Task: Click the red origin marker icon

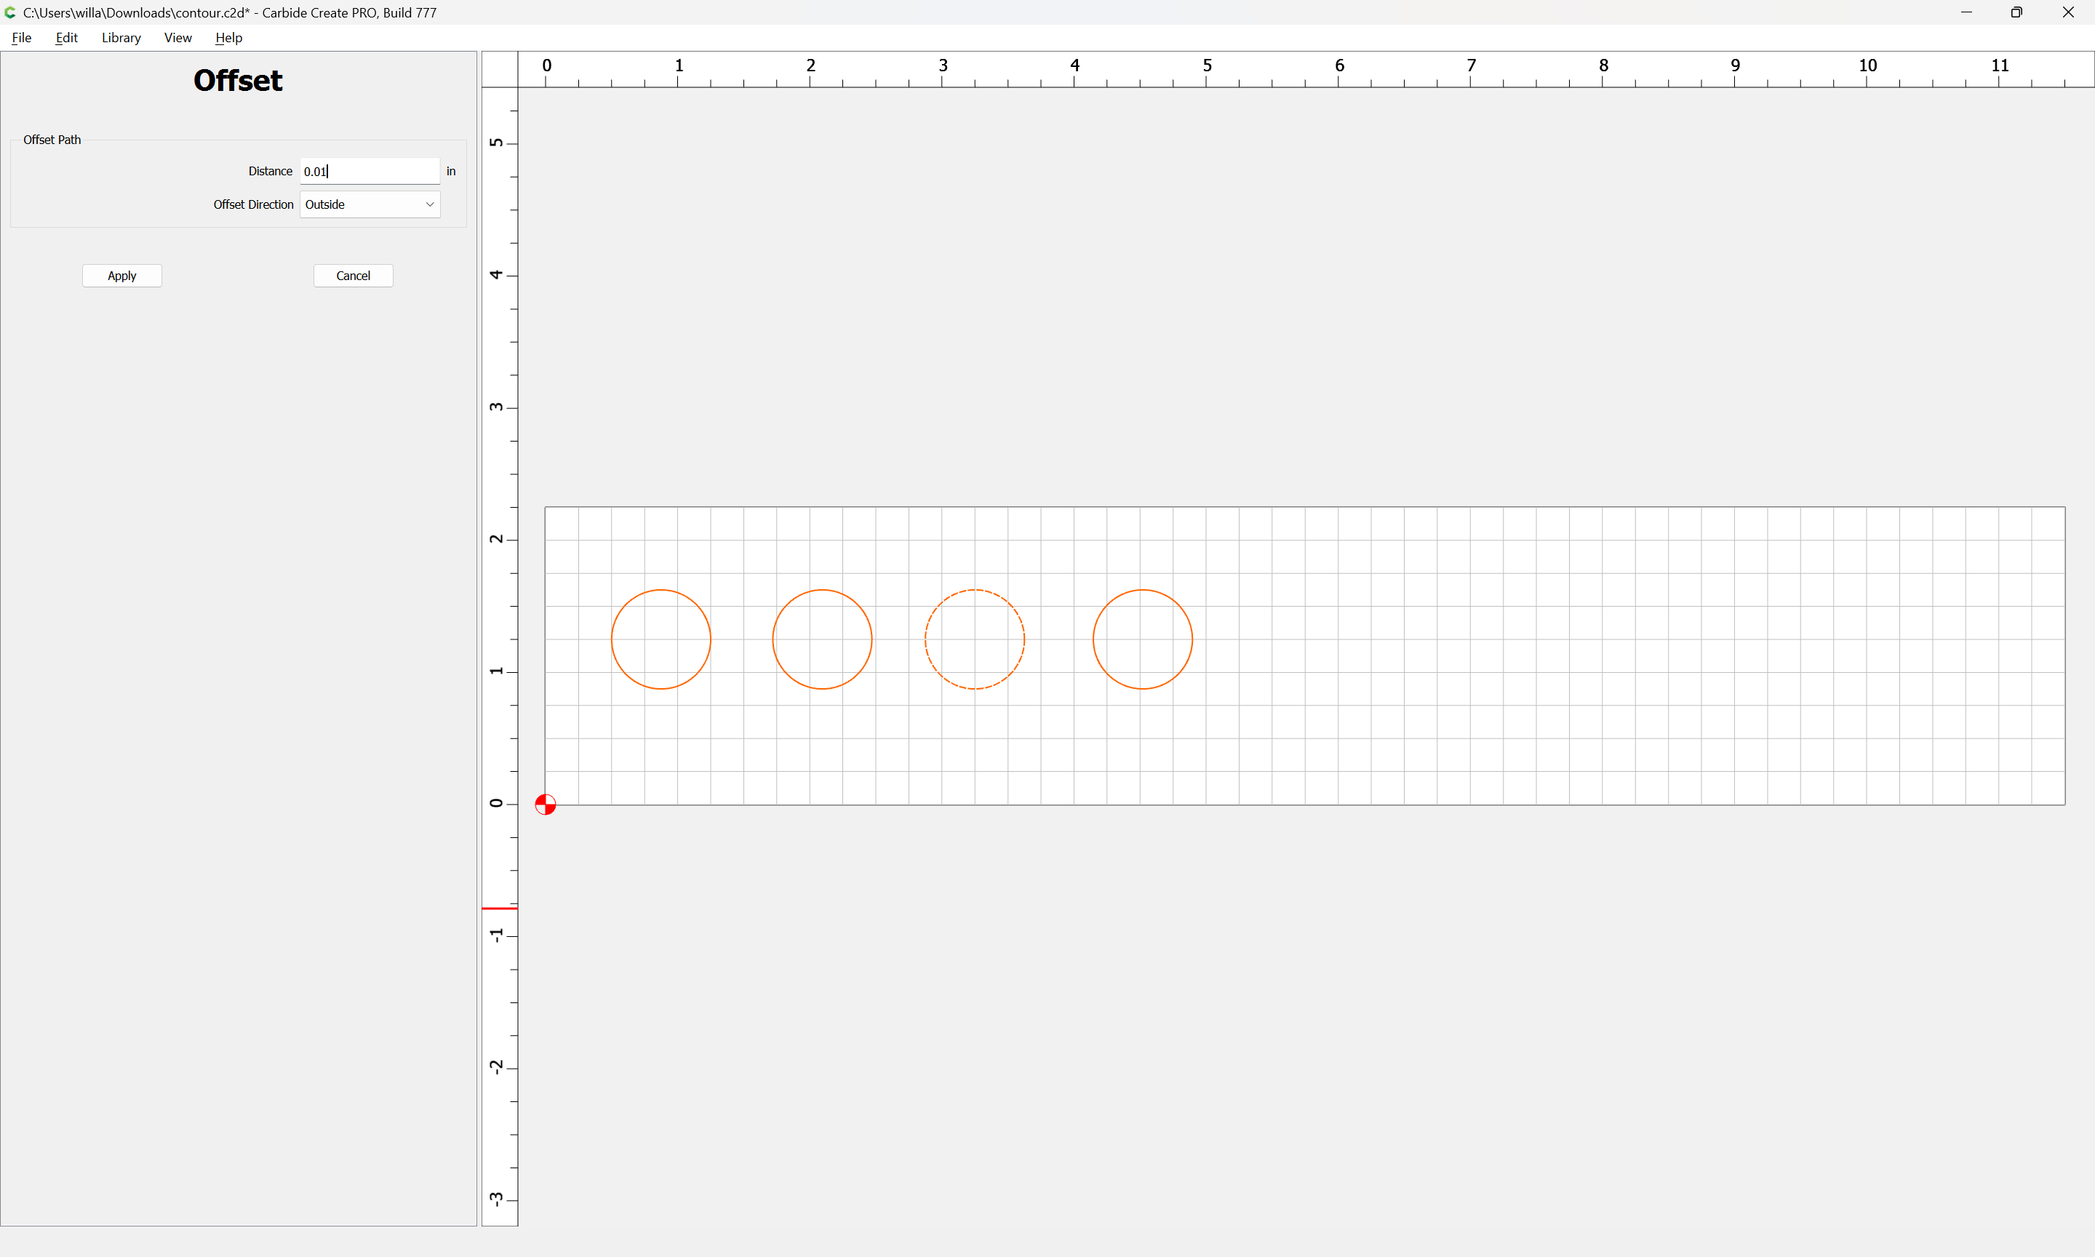Action: pos(546,804)
